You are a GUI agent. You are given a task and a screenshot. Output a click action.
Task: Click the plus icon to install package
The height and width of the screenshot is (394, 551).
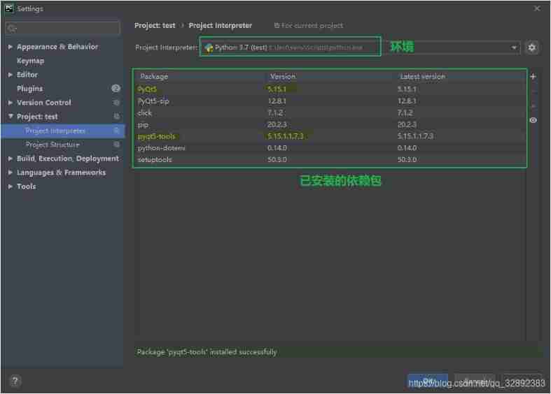(x=533, y=76)
